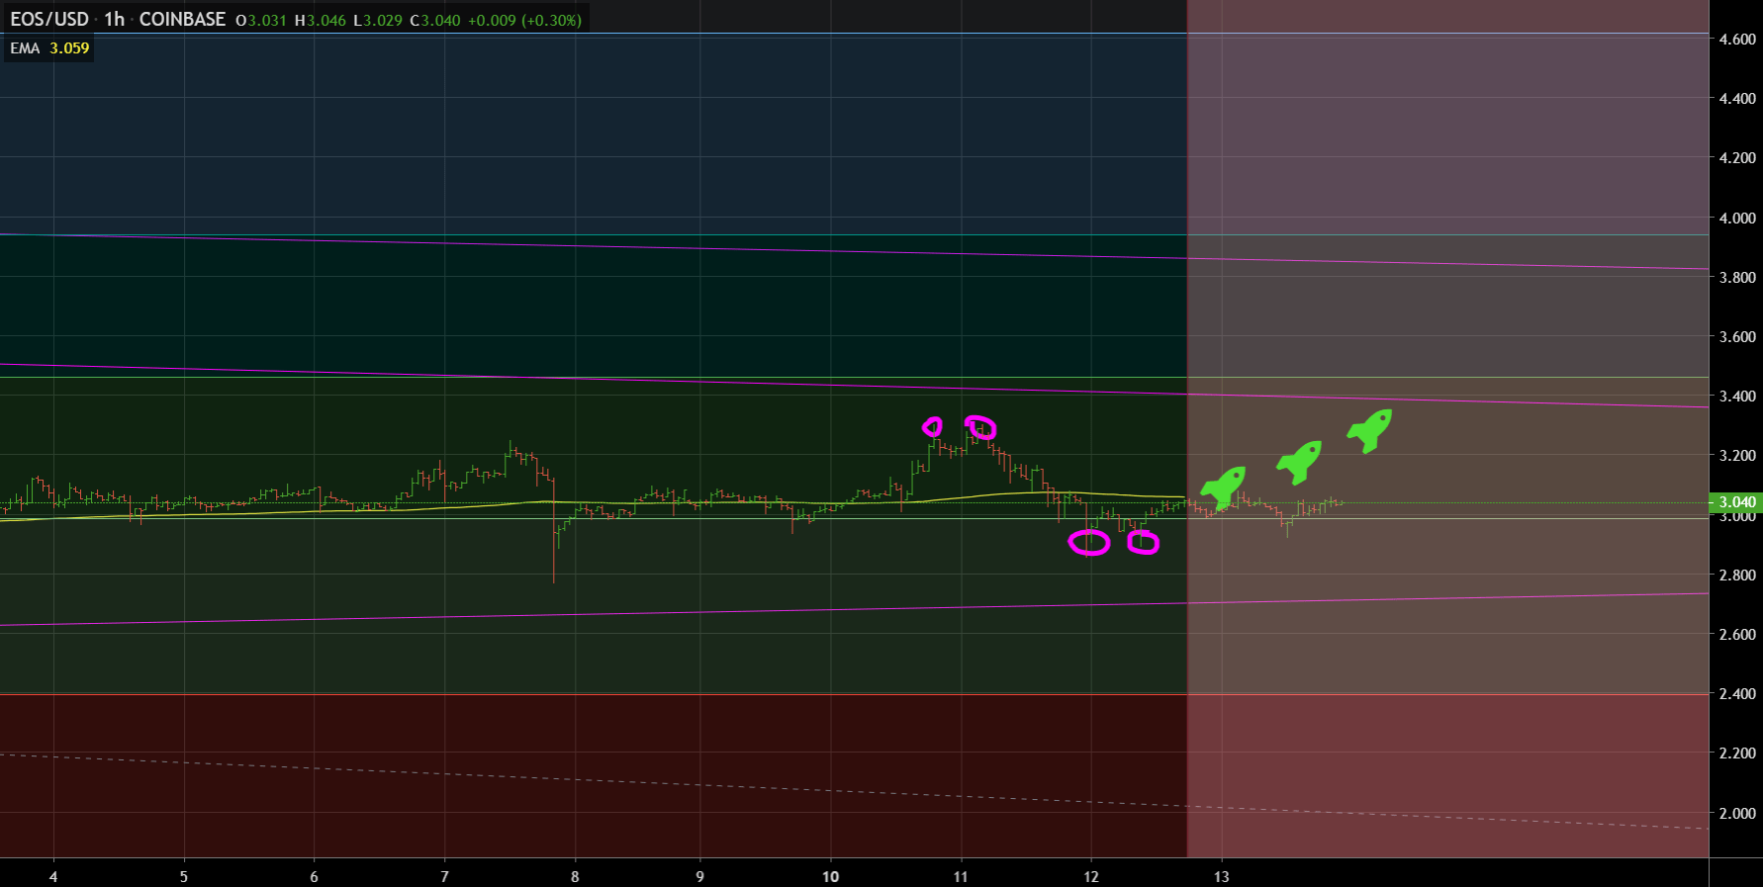Click the 4.200 price axis label
Screen dimensions: 1763x887
[x=1738, y=158]
